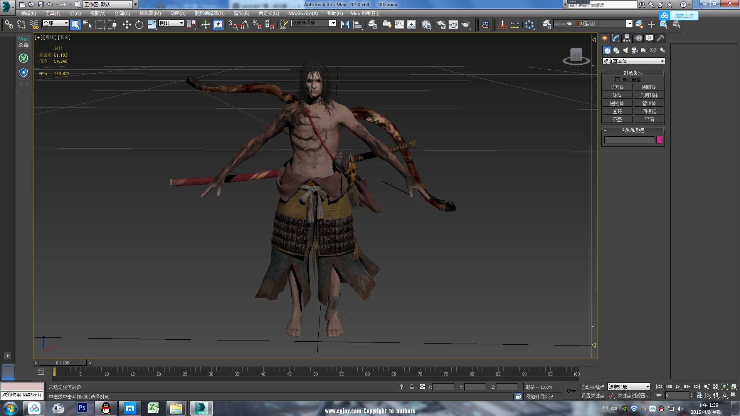Click the Select and Link chain icon
Viewport: 740px width, 416px height.
tap(9, 25)
